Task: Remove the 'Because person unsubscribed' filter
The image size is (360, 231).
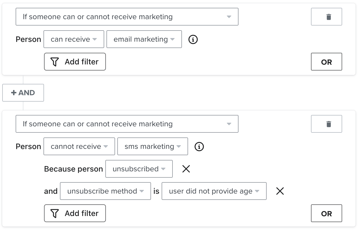Action: click(186, 169)
